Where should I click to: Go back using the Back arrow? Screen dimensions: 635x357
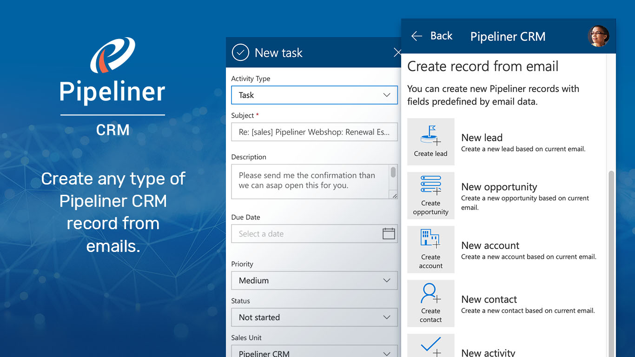(417, 36)
